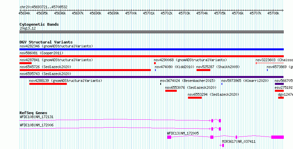Click the nsv586081 Cooper2011 red bar
Viewport: 293px width, 149px height.
[x=151, y=56]
